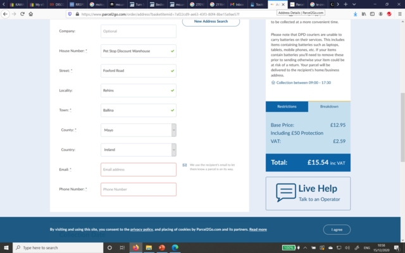Click the Street field containing Foxford Road
The image size is (405, 253).
click(x=139, y=71)
